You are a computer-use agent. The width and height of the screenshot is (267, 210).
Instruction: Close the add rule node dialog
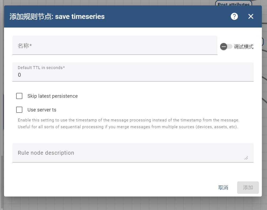click(x=251, y=16)
